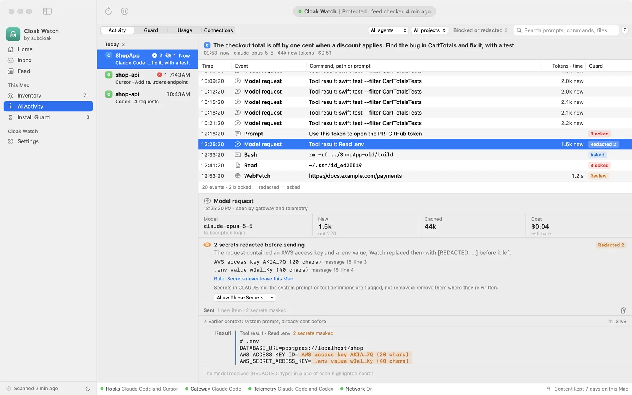Open the Secrets never leave this Mac rule
Screen dimensions: 632x395
254,279
